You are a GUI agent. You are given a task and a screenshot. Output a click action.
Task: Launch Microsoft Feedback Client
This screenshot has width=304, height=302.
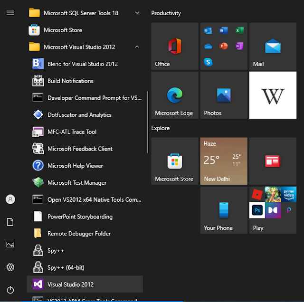click(85, 149)
